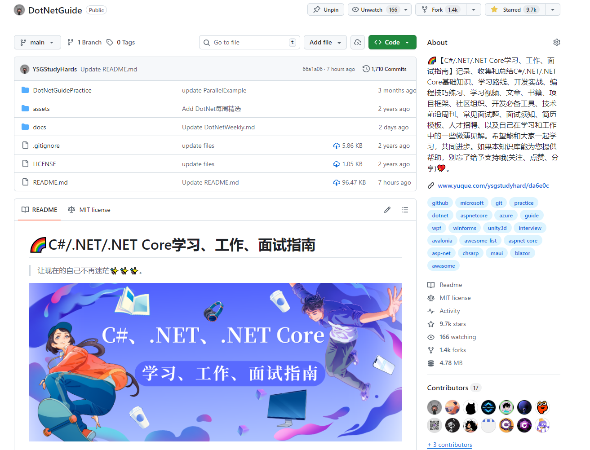
Task: Toggle the Starred button
Action: coord(515,9)
